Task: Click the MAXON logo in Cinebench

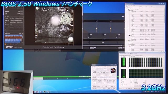Action: pos(9,47)
